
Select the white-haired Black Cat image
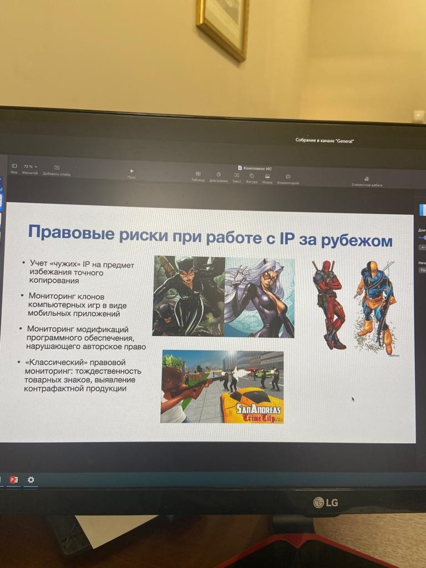tap(259, 298)
